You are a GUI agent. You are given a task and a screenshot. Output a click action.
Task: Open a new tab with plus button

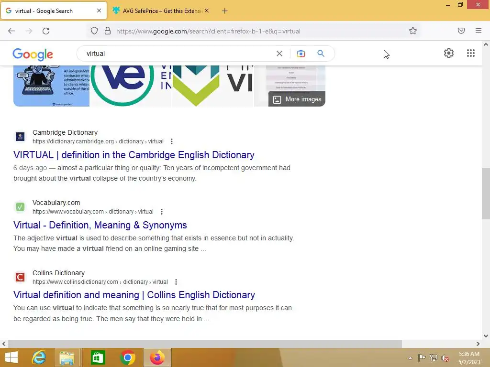[224, 11]
